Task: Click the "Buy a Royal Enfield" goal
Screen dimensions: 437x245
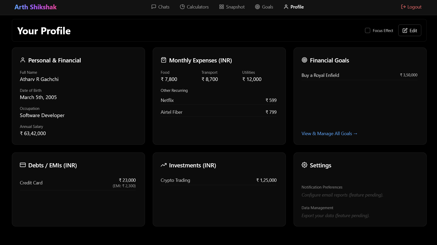Action: coord(320,75)
